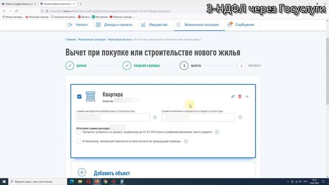Image resolution: width=329 pixels, height=185 pixels.
Task: Delete the Квартира object with trash icon
Action: [240, 97]
